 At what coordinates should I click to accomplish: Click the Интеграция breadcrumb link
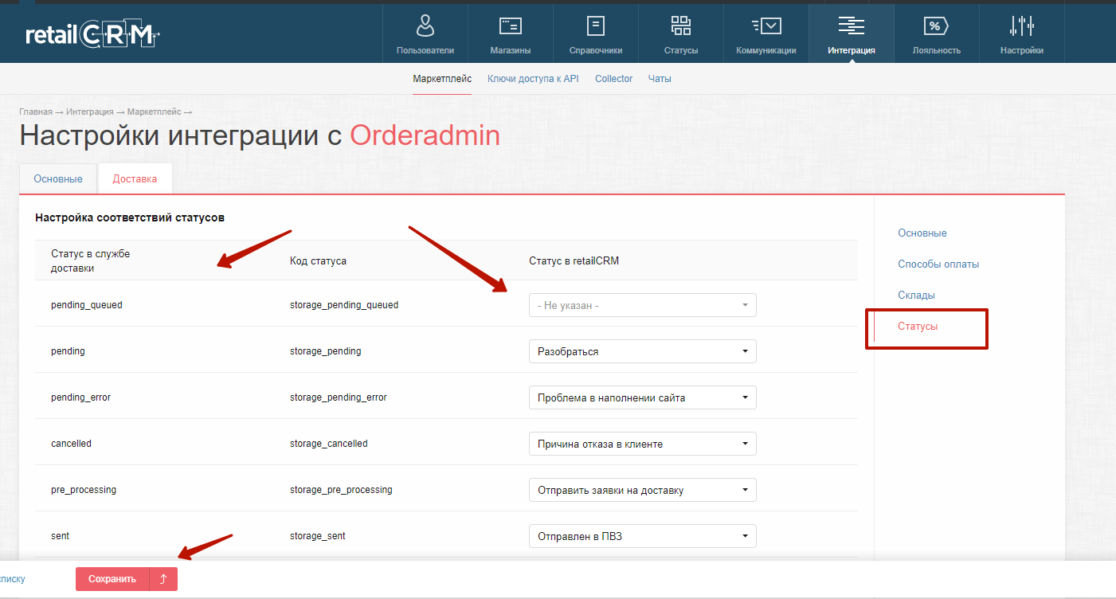89,112
